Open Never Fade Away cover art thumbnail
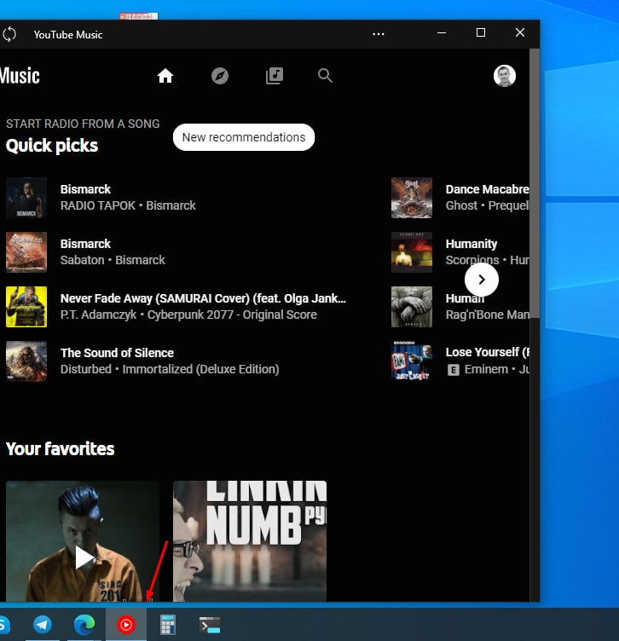 tap(26, 307)
